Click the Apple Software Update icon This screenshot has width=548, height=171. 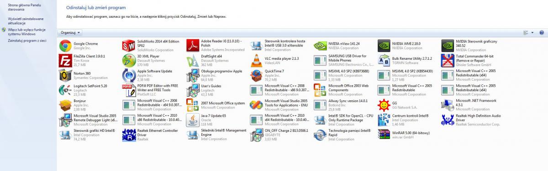tap(129, 75)
